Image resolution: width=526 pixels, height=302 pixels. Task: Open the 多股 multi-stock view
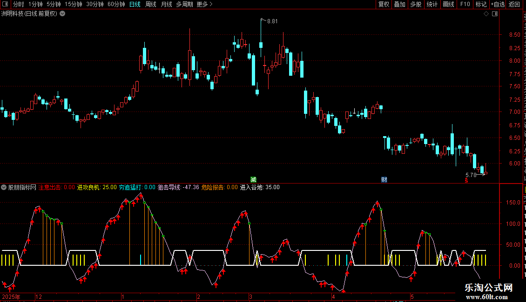(416, 4)
